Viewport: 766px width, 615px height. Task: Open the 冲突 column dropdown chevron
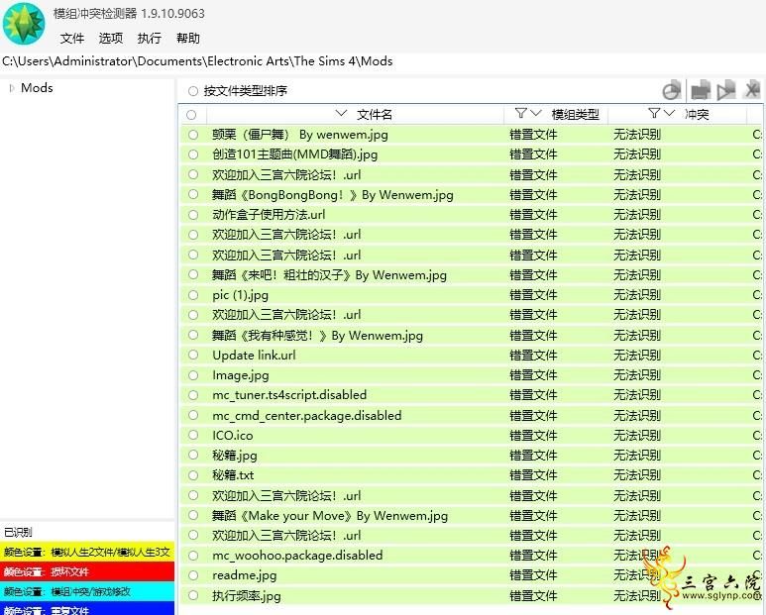(x=669, y=113)
